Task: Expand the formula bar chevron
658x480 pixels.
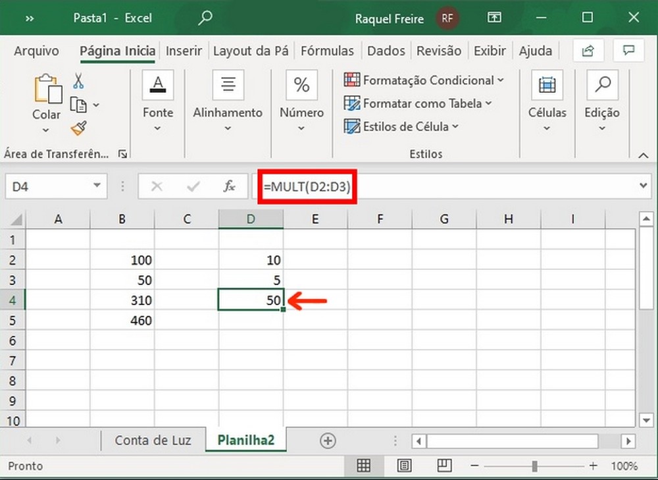Action: (x=644, y=185)
